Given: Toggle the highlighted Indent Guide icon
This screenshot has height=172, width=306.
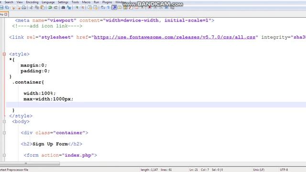Looking at the screenshot, I should click(x=114, y=8).
